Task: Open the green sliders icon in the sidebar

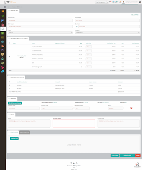Action: (x=3, y=33)
